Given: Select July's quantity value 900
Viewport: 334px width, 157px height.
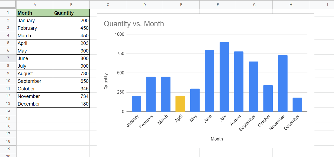Looking at the screenshot, I should click(x=71, y=66).
